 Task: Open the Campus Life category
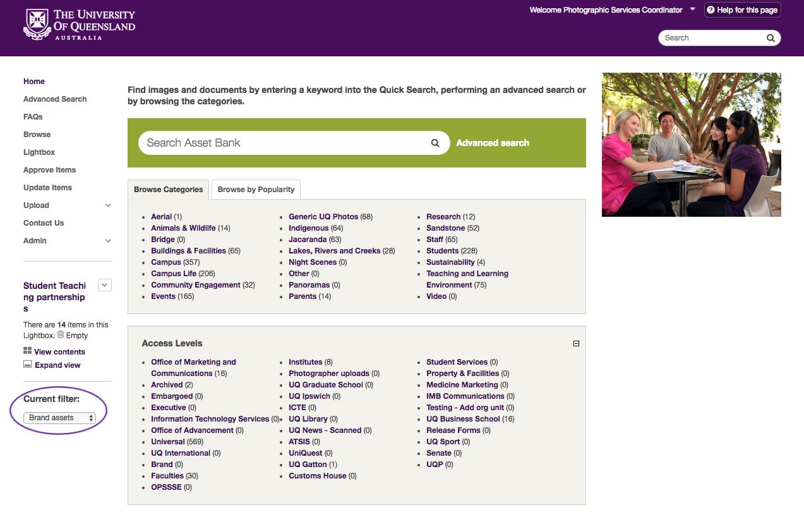coord(174,274)
